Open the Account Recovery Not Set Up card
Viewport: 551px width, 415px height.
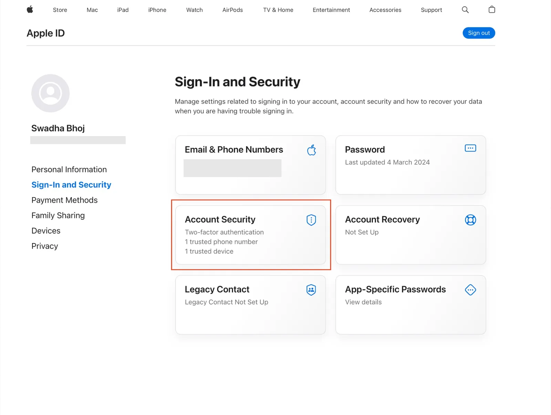pyautogui.click(x=411, y=235)
